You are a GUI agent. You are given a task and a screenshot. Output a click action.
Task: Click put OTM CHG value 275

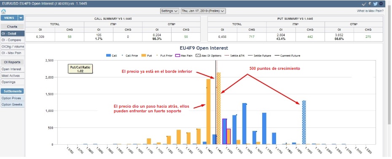tap(368, 37)
